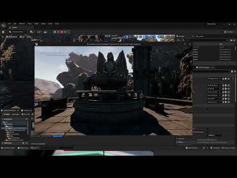
Task: Click the Import button in content browser
Action: [16, 114]
